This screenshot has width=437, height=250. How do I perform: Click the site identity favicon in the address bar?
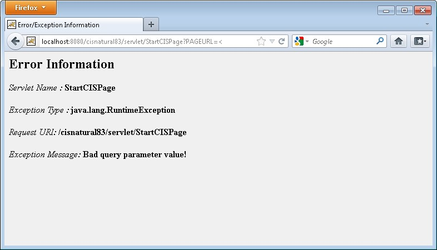pyautogui.click(x=31, y=42)
